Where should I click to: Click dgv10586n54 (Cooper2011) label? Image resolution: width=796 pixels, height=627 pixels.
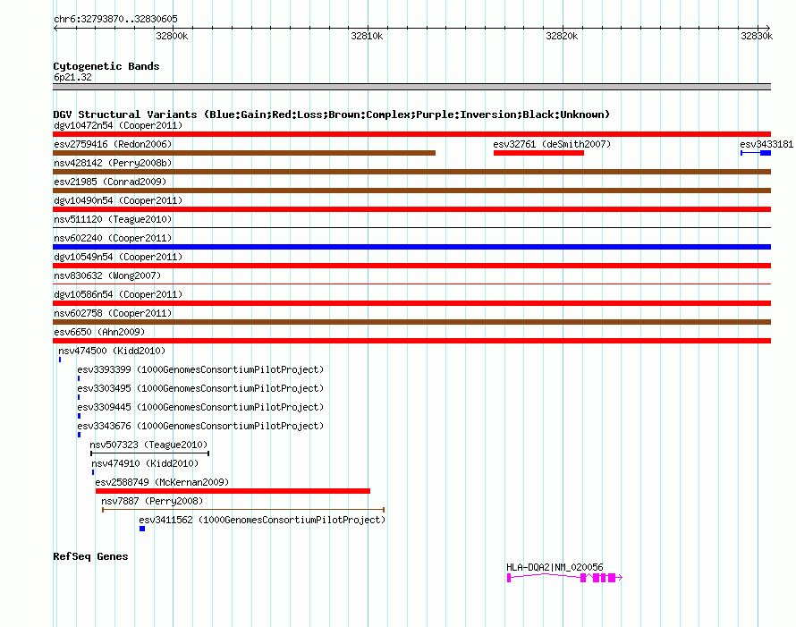point(118,294)
